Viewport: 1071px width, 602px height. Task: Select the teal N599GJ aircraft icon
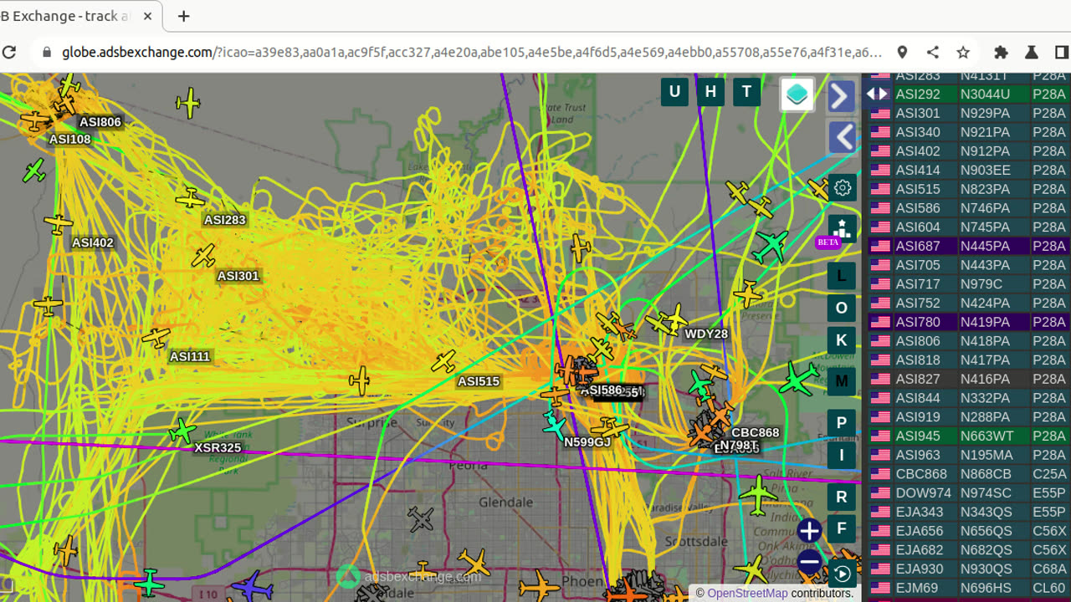pos(554,425)
